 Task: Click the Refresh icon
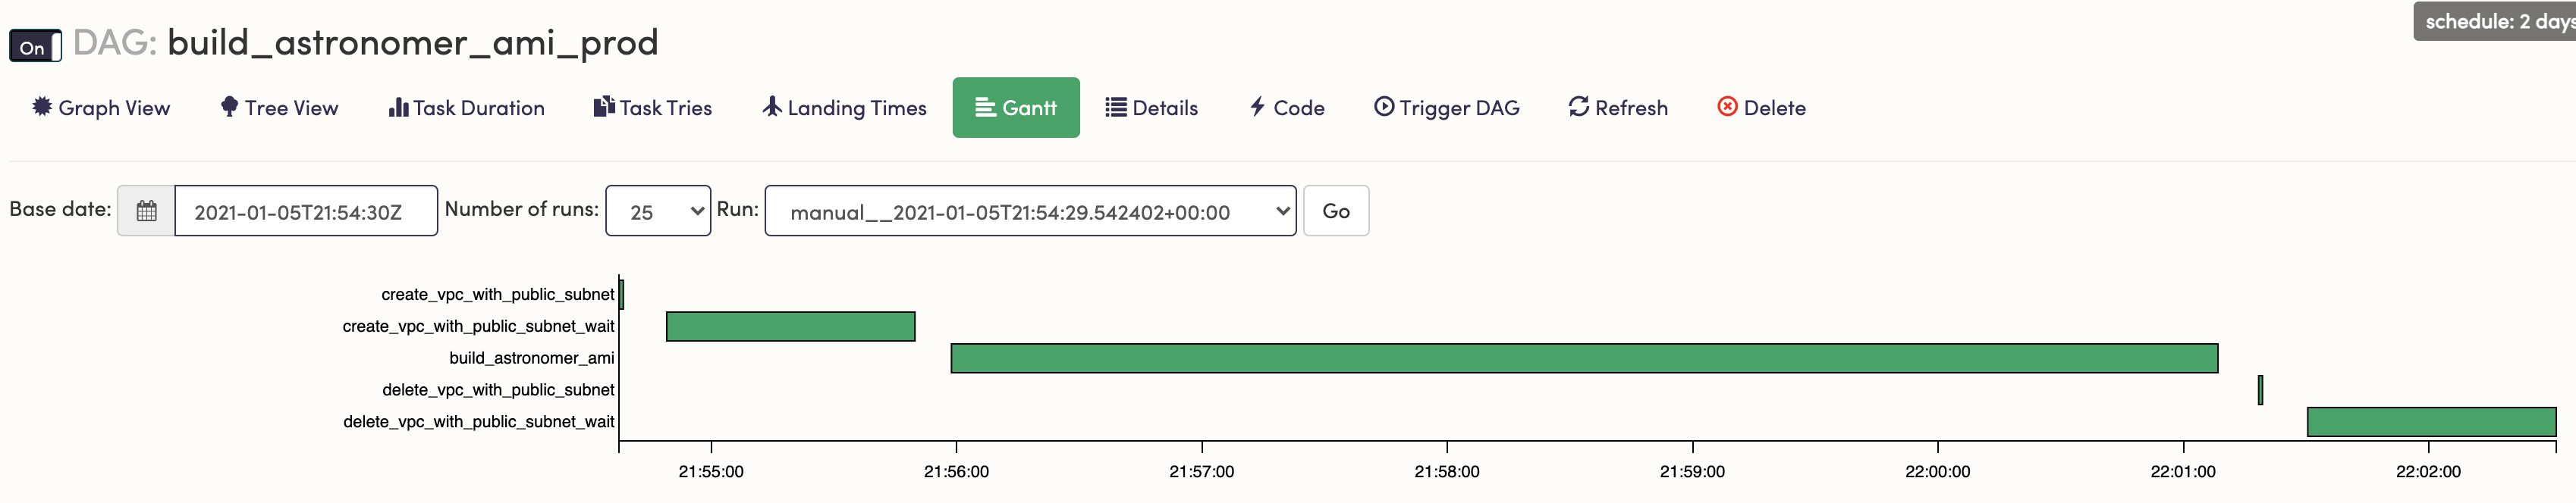(1578, 107)
